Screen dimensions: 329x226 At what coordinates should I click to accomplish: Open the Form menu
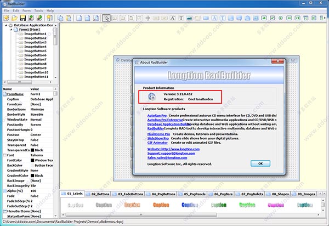[26, 10]
